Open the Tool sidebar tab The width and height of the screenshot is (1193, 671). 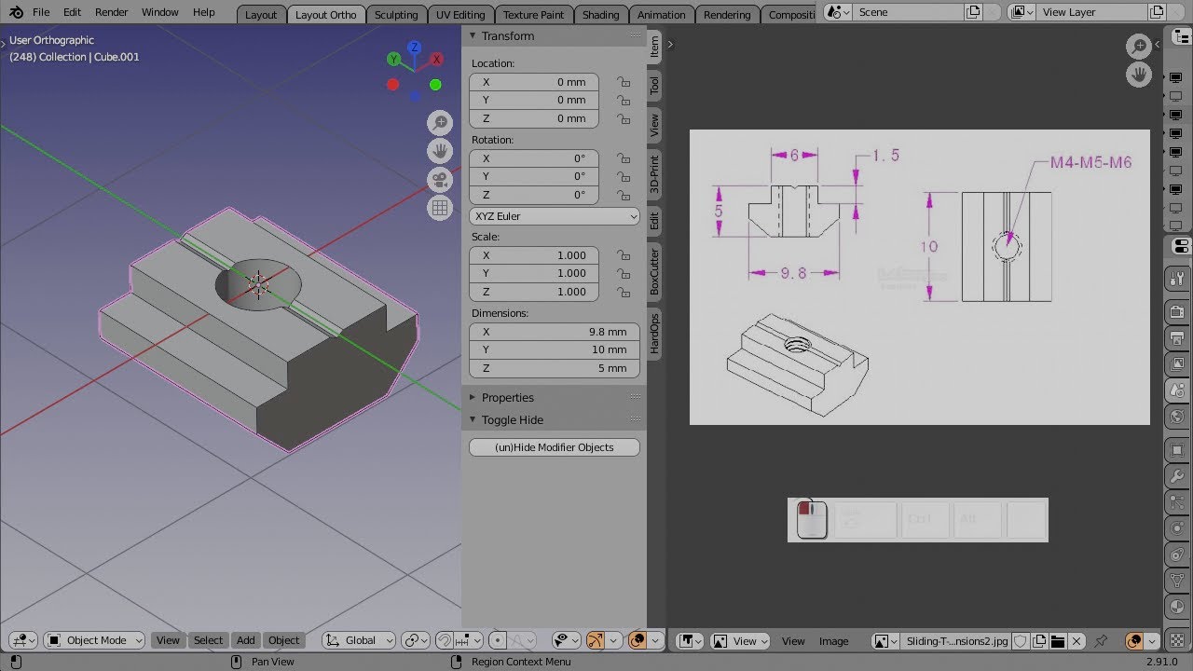(654, 86)
